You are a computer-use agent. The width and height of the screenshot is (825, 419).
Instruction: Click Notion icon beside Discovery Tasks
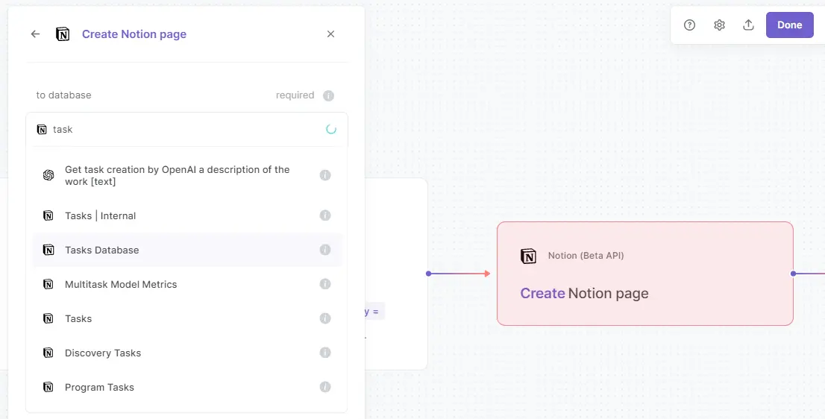48,353
